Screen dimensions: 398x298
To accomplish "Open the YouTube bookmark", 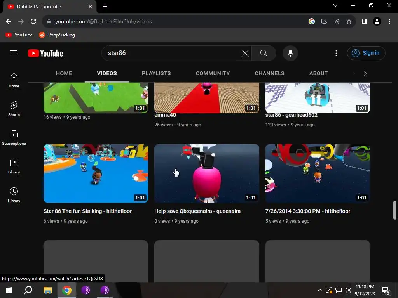I will [x=19, y=35].
